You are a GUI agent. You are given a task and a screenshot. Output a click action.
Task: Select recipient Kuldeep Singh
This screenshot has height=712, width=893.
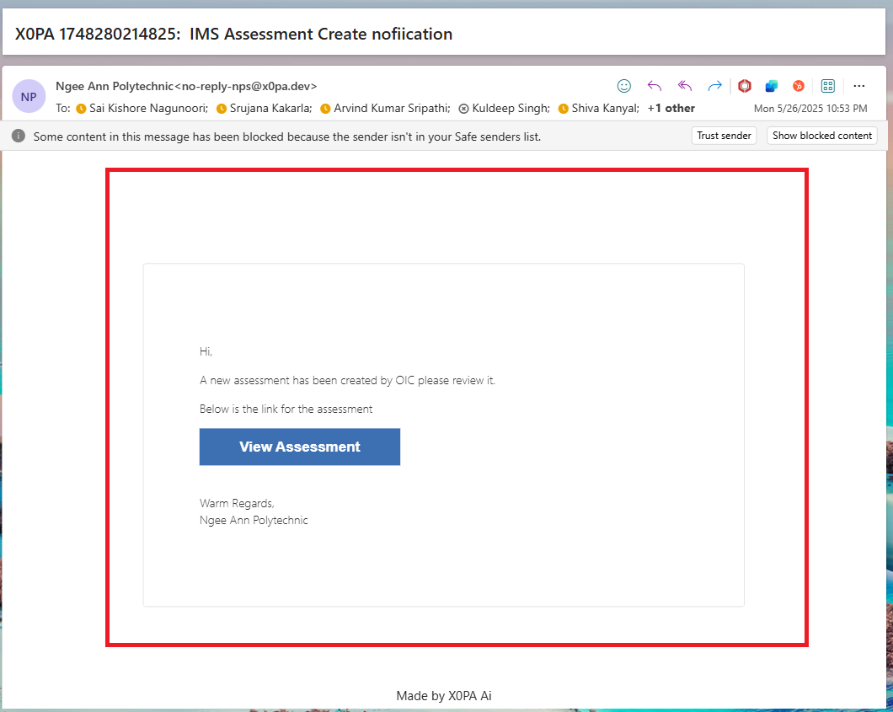(511, 108)
